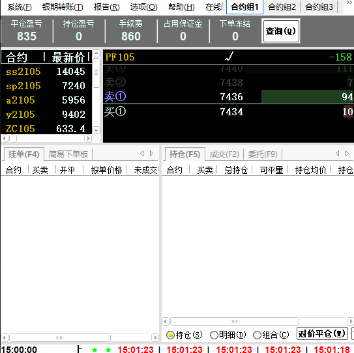Screen dimensions: 354x353
Task: Select the ss2105 contract row
Action: coord(46,72)
